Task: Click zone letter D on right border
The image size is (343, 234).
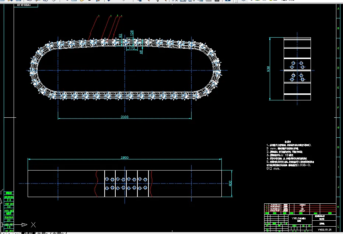Action: click(x=338, y=68)
